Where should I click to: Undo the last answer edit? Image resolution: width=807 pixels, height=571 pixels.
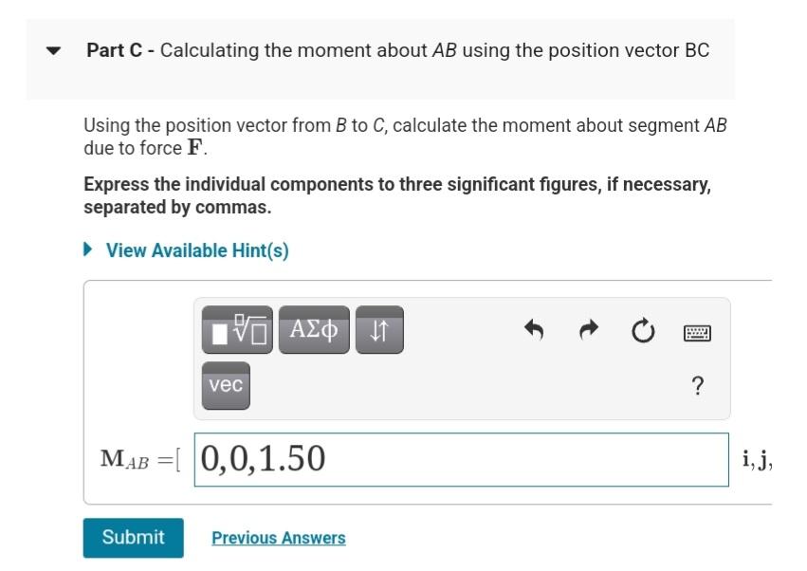point(533,329)
